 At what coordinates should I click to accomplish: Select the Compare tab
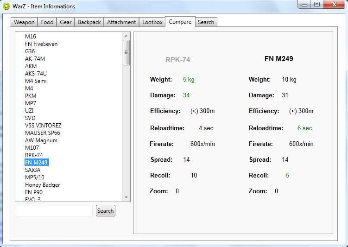[x=180, y=22]
